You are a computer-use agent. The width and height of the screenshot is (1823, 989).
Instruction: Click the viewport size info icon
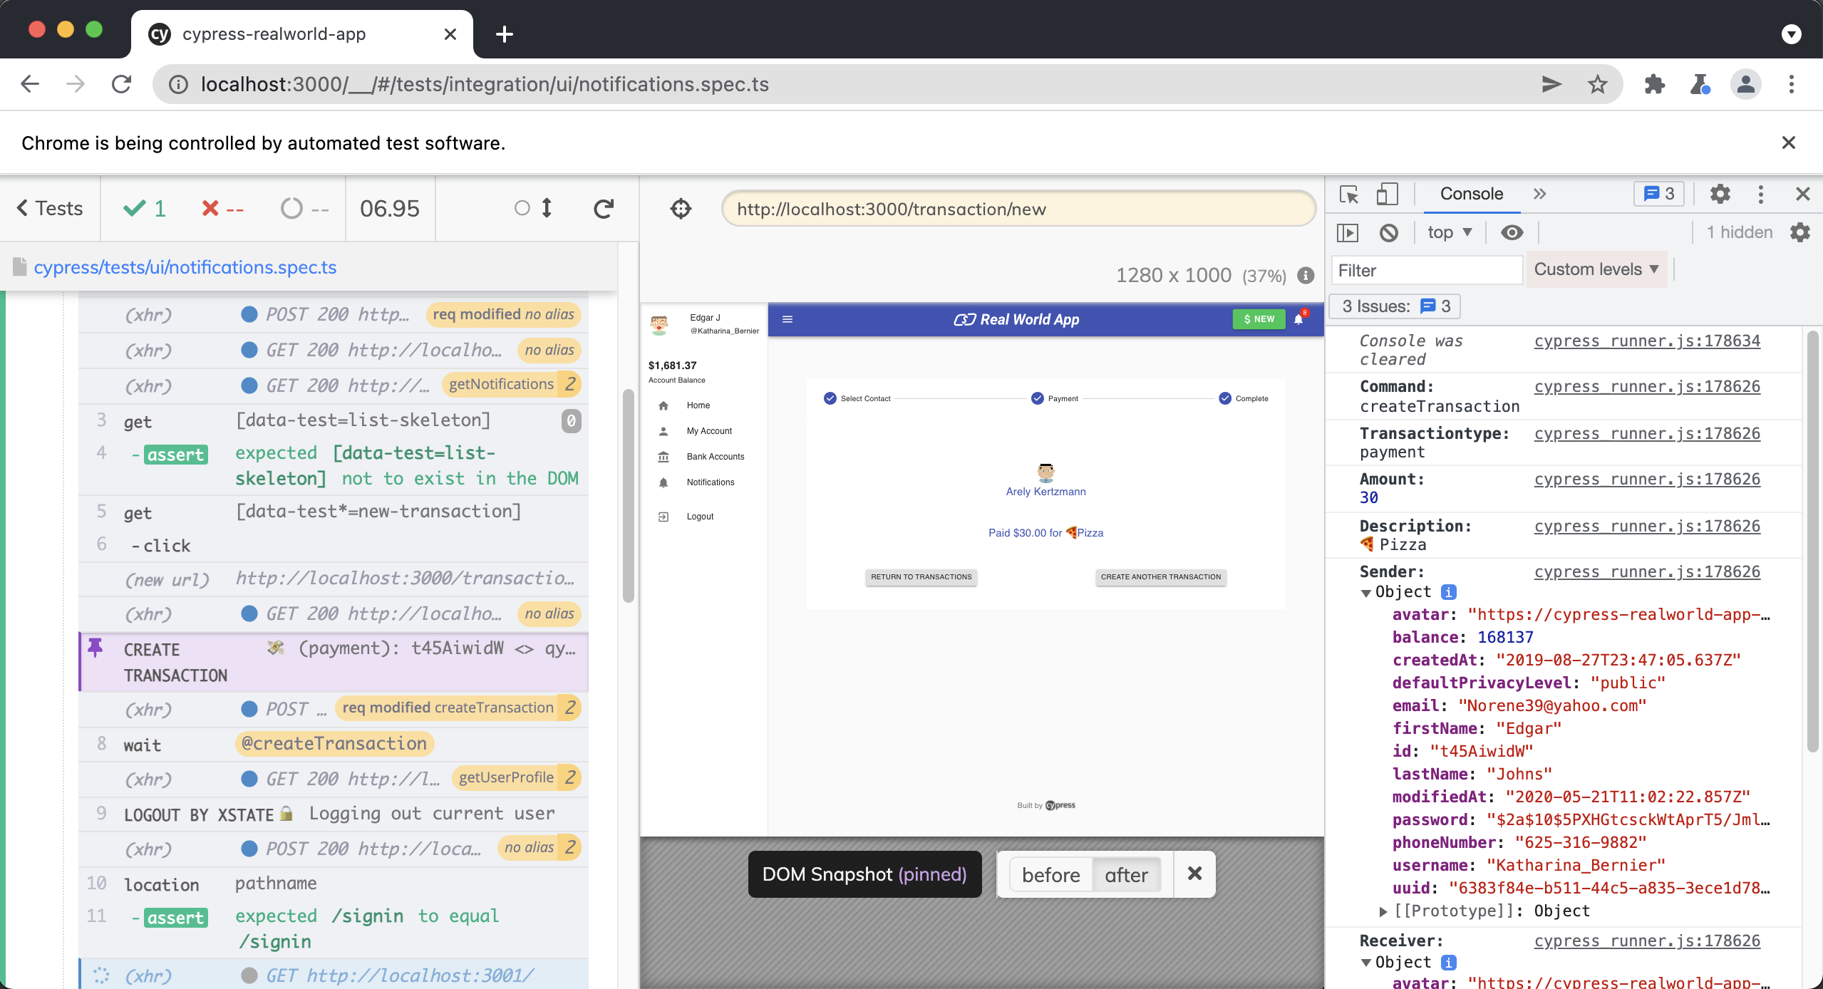[x=1306, y=275]
